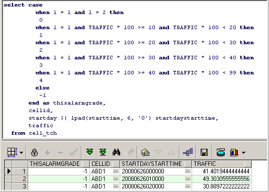Viewport: 269px width, 192px height.
Task: Expand the dropdown arrow beside grid icon
Action: pyautogui.click(x=22, y=152)
